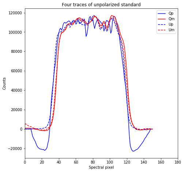
Task: Click the x-axis tick label 160
Action: point(161,162)
